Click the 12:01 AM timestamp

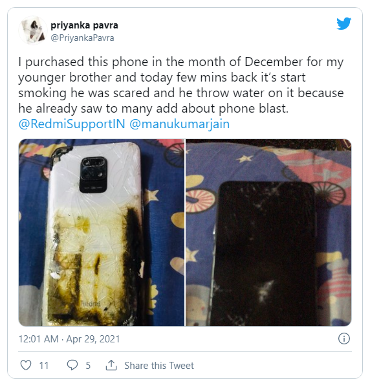pos(38,339)
